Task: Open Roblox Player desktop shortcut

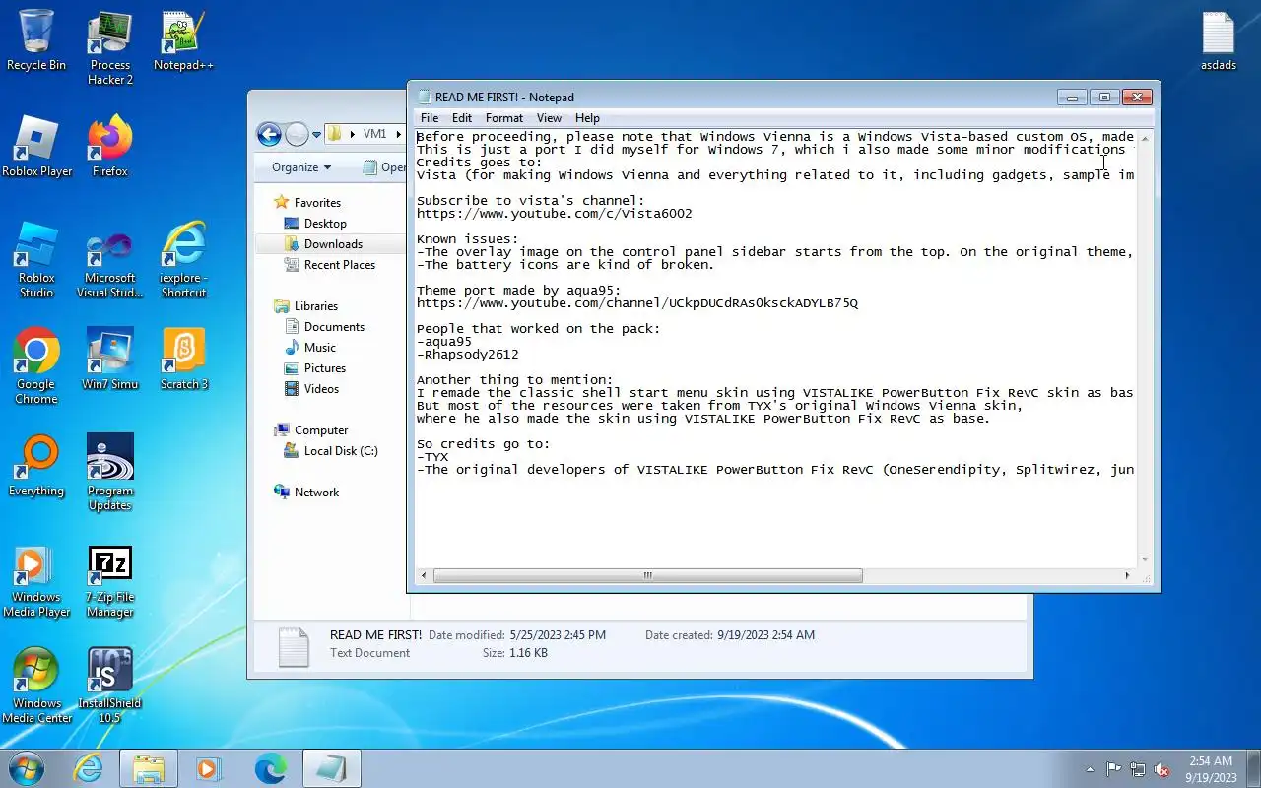Action: [36, 147]
